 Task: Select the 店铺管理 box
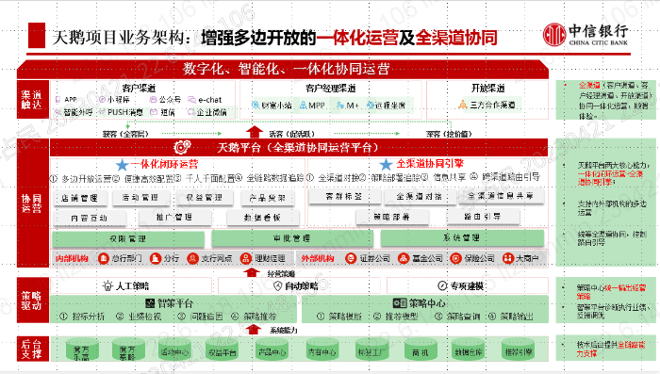tap(80, 198)
